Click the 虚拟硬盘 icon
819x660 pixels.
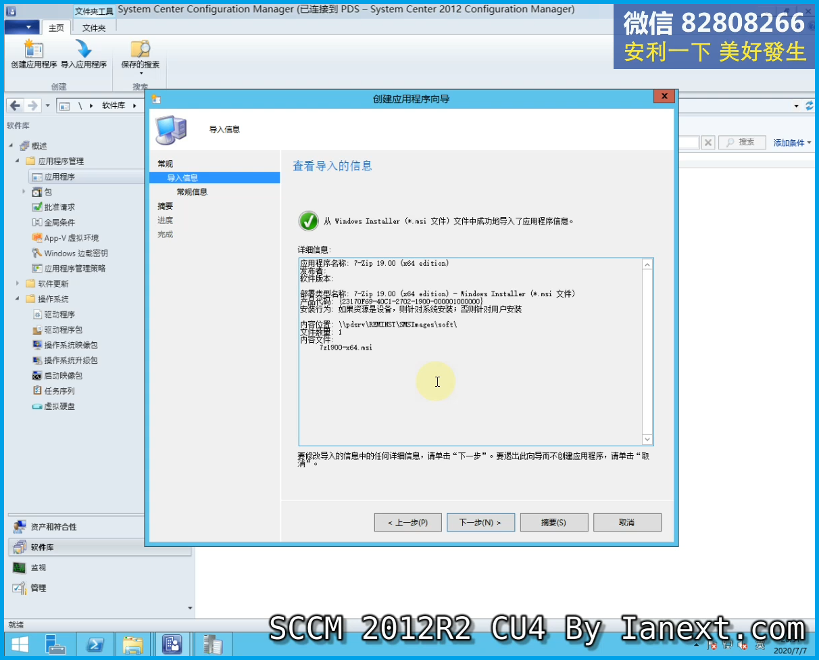click(37, 406)
